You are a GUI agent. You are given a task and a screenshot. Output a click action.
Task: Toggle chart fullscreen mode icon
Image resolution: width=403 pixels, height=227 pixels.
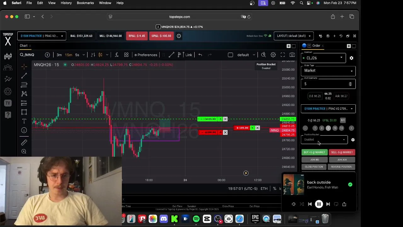tap(283, 55)
